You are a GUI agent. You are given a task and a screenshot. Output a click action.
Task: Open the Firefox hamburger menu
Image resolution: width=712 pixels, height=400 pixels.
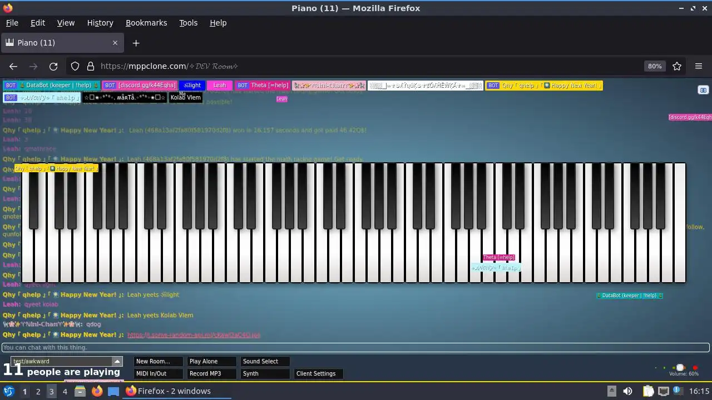pyautogui.click(x=699, y=66)
